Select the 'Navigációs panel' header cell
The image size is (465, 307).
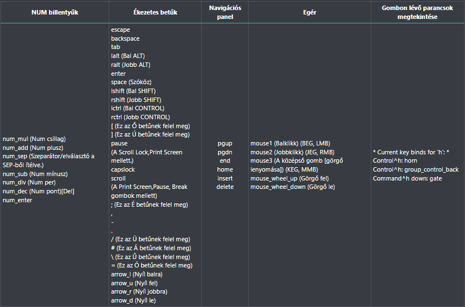pyautogui.click(x=225, y=12)
